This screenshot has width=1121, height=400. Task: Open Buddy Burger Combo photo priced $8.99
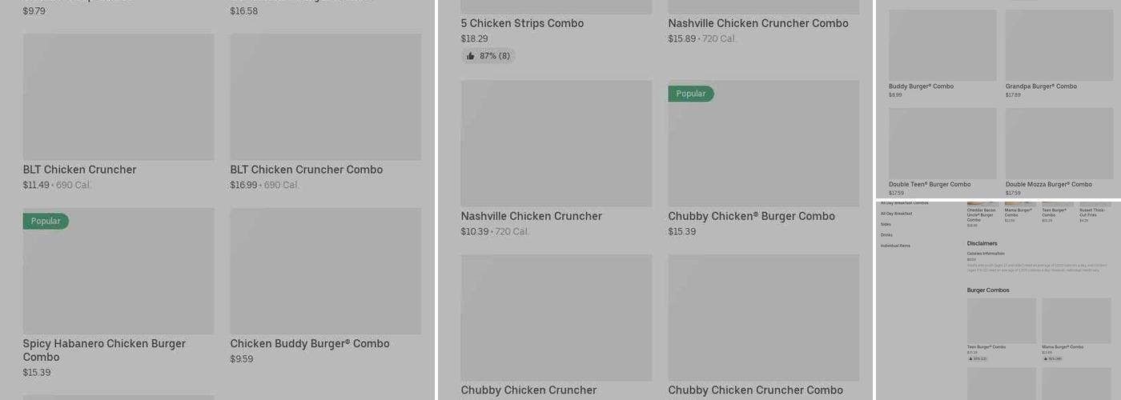pos(942,46)
